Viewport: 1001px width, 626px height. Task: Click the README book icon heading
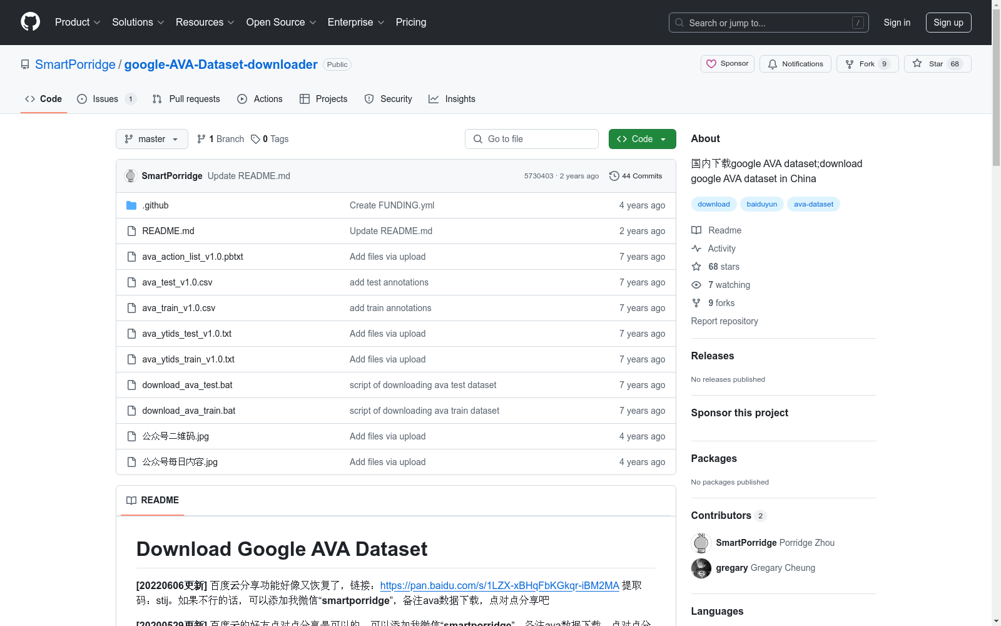click(131, 500)
